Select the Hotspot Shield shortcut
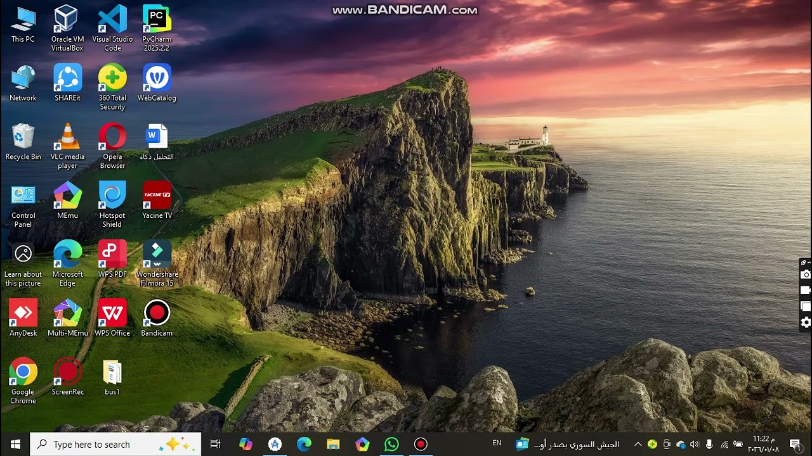This screenshot has height=456, width=812. 112,205
